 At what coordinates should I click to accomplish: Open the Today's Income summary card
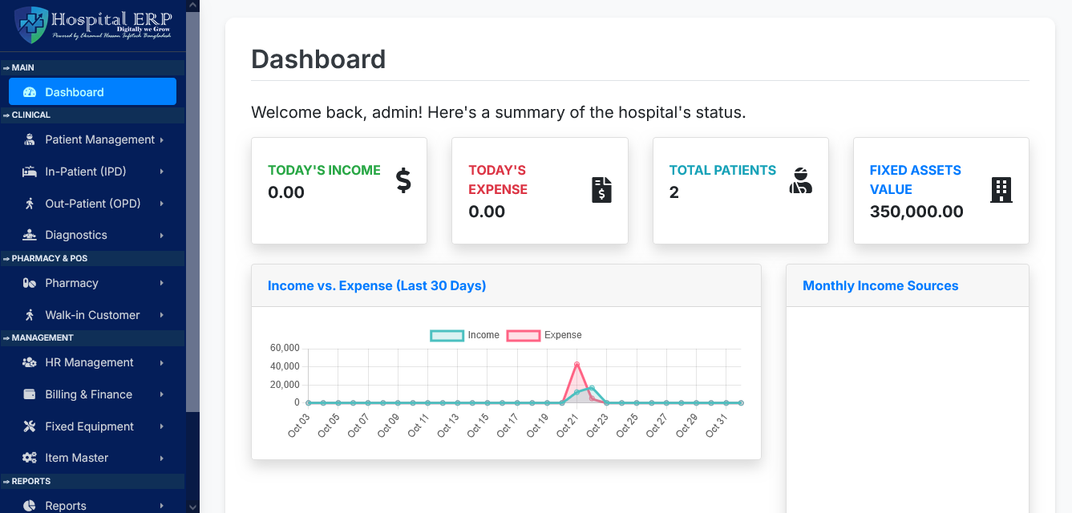(x=338, y=190)
